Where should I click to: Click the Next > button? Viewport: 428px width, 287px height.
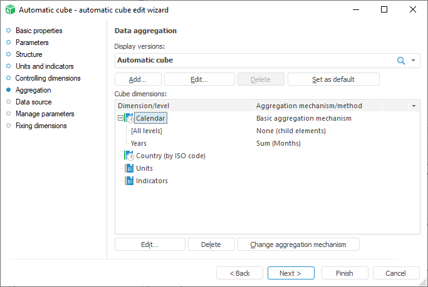[x=290, y=273]
